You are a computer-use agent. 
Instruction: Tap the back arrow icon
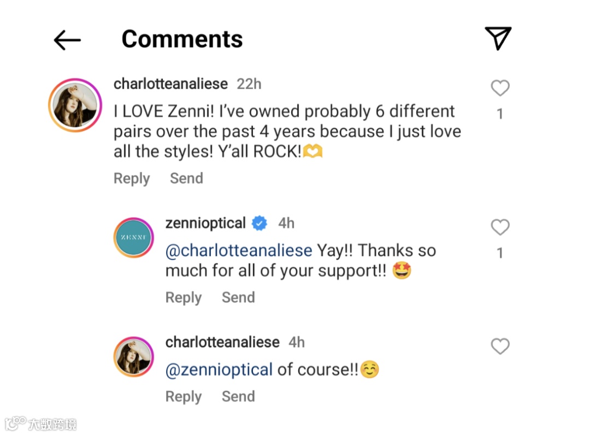click(67, 40)
